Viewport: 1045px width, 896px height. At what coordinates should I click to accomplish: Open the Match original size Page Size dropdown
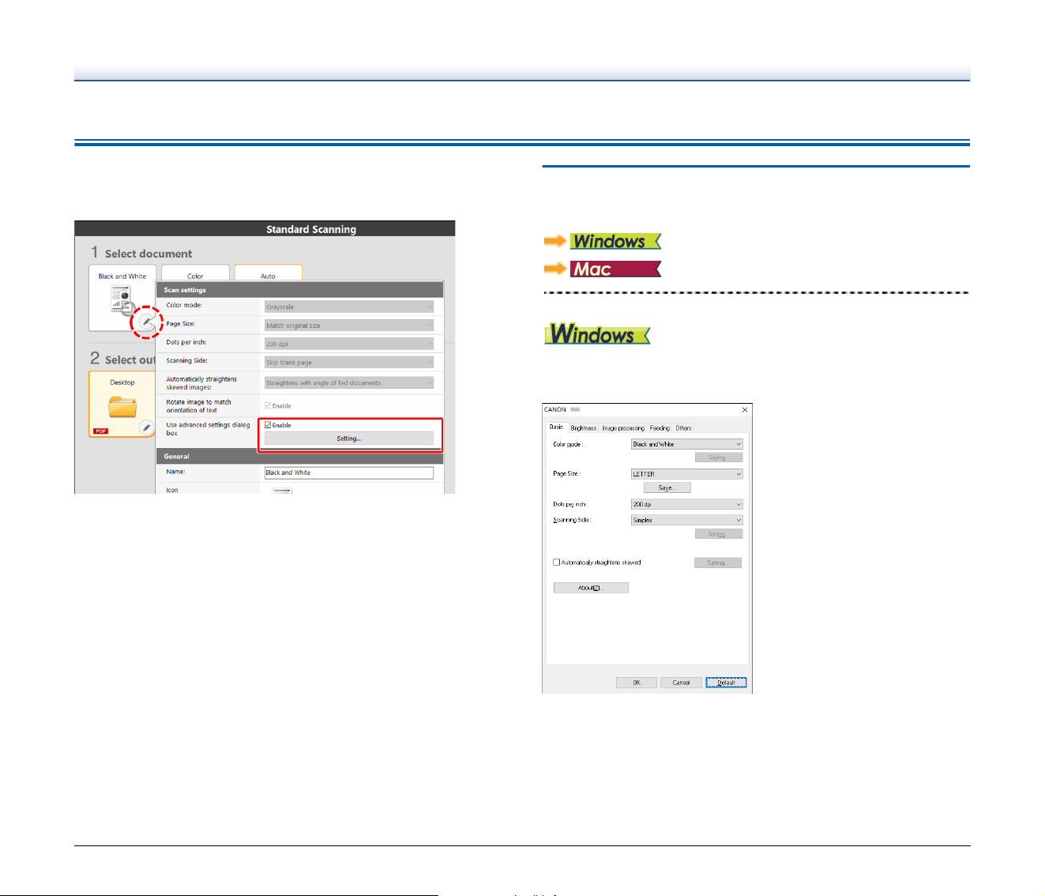coord(348,326)
